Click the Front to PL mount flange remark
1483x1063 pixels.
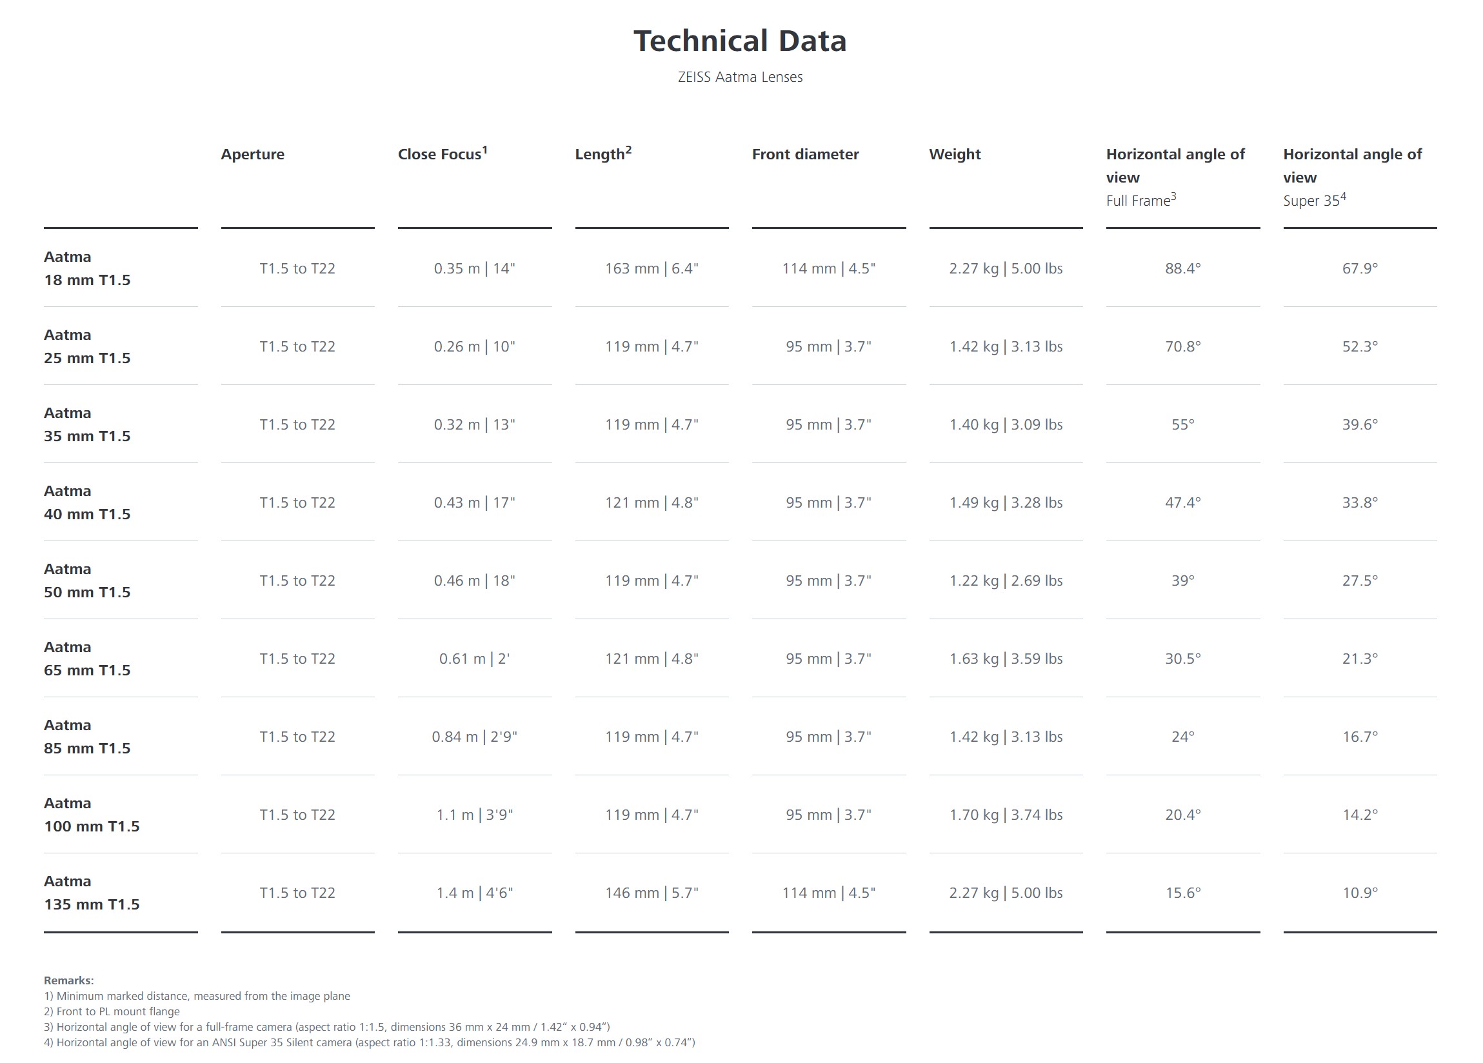point(112,1011)
